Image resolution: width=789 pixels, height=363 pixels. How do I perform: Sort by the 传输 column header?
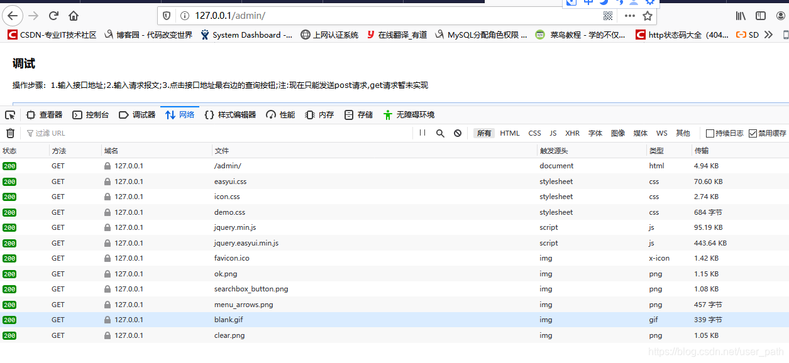coord(740,151)
